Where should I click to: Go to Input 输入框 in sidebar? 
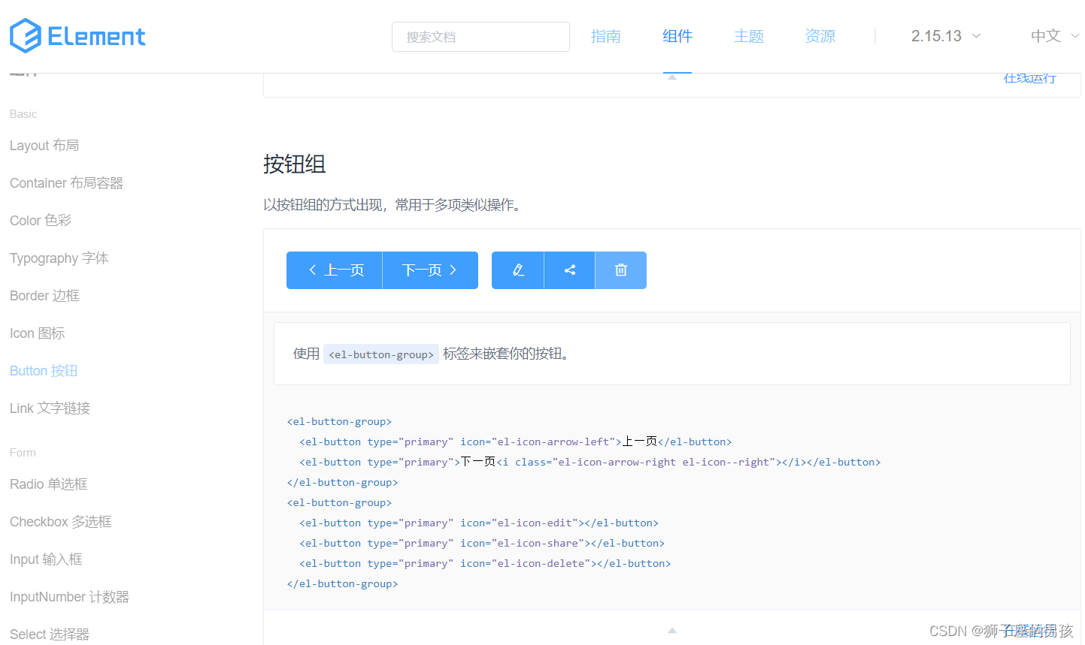(47, 559)
